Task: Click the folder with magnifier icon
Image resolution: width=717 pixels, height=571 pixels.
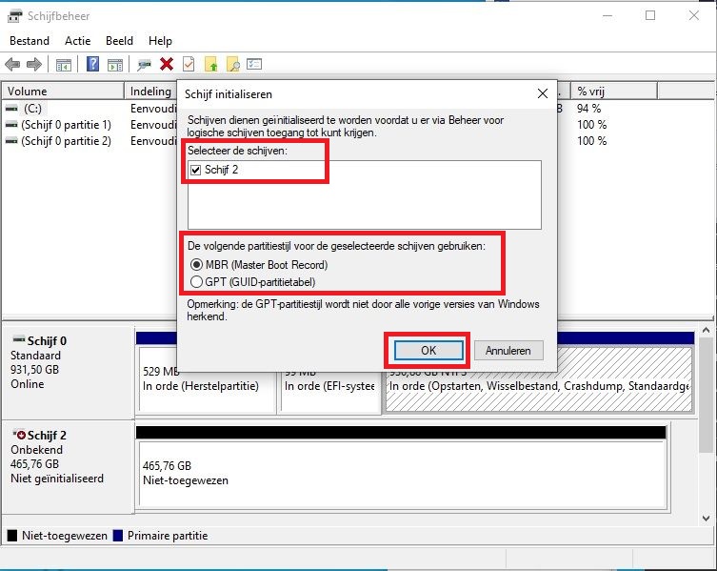Action: pyautogui.click(x=232, y=65)
